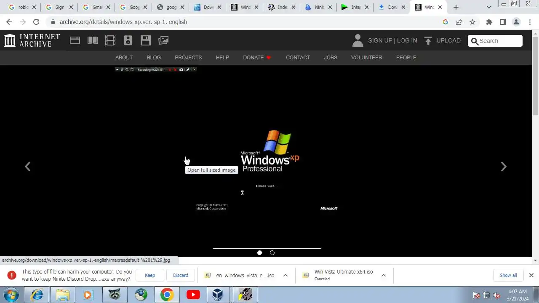Open Windows Explorer folder on taskbar
The width and height of the screenshot is (539, 303).
point(63,295)
